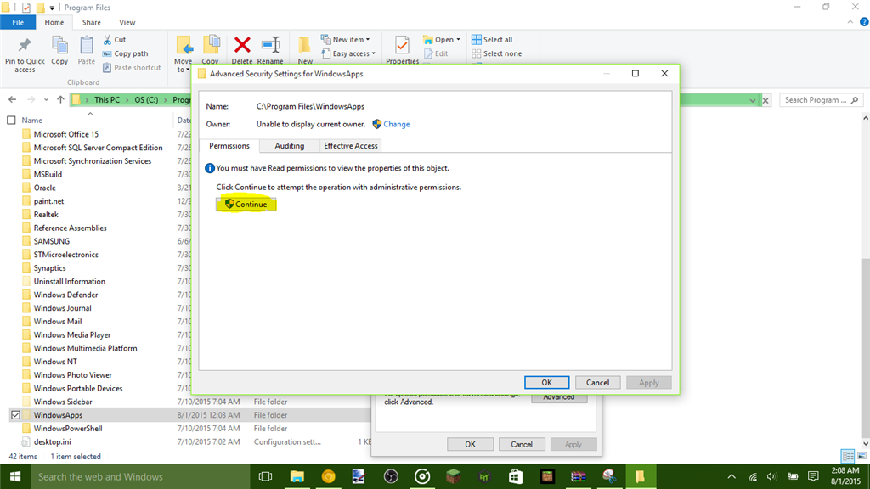Open the File menu tab
870x489 pixels.
tap(18, 22)
